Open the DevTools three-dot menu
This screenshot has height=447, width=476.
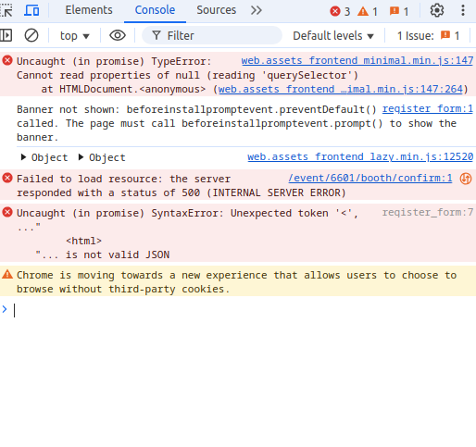pos(463,10)
